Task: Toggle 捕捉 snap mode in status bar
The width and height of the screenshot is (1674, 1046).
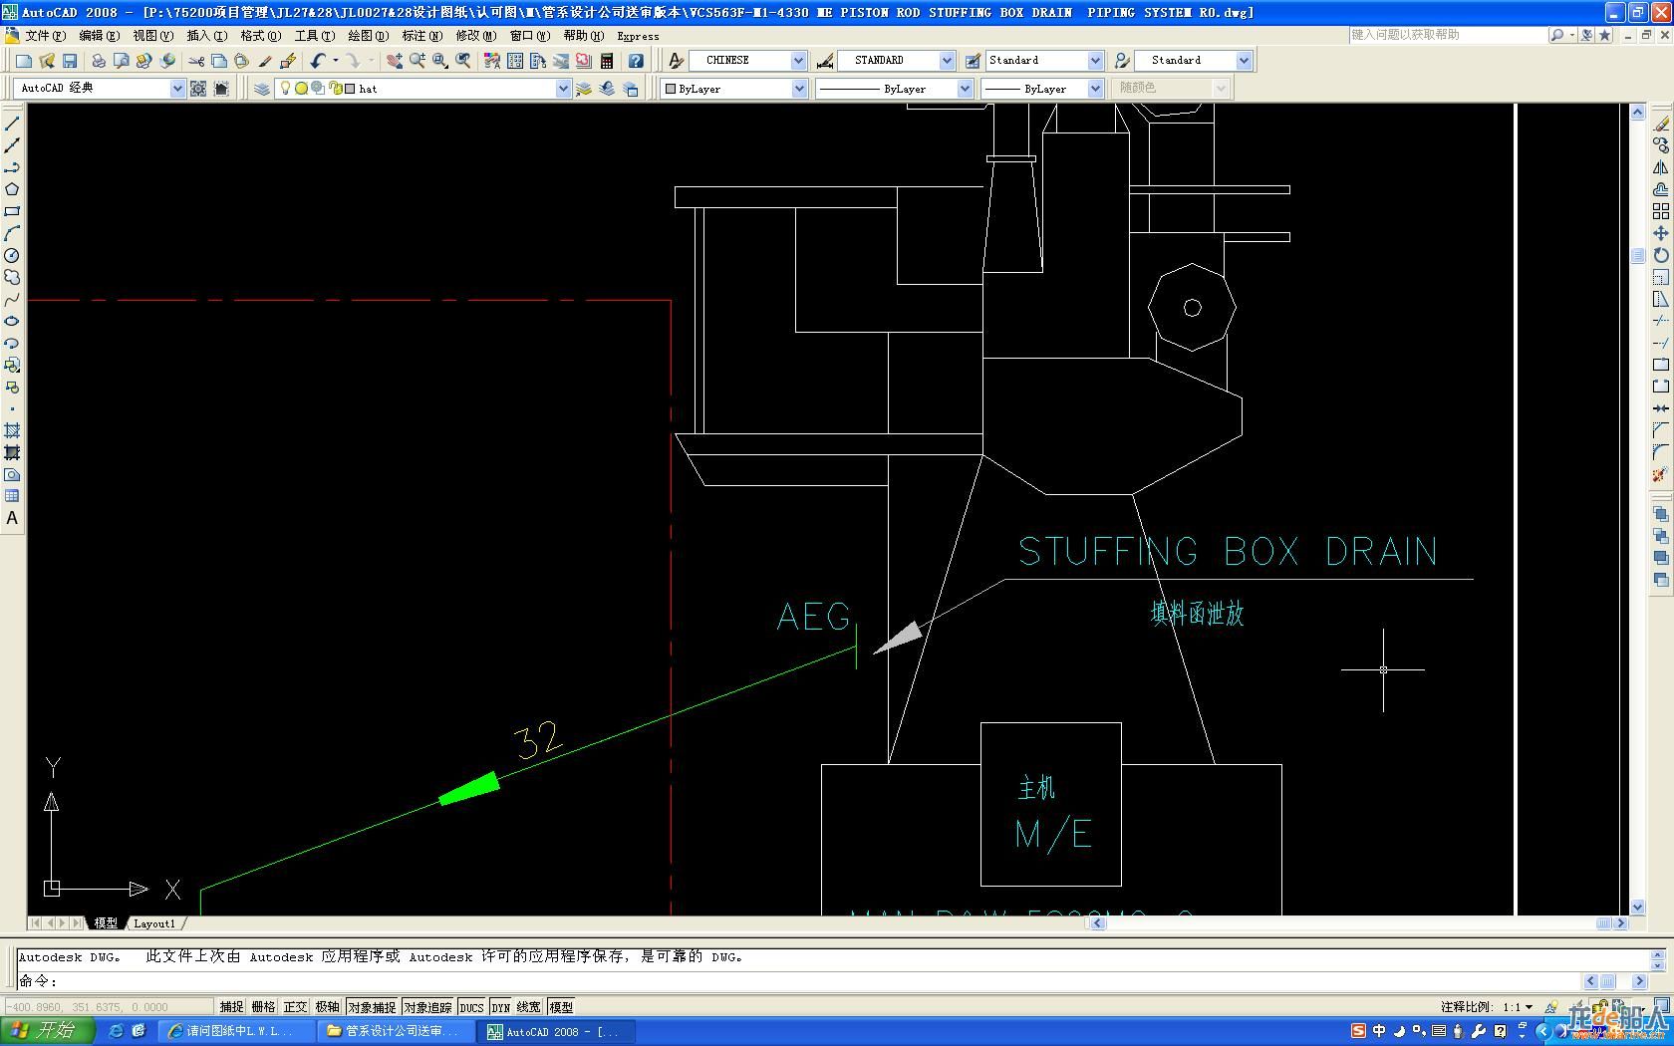Action: (231, 1007)
